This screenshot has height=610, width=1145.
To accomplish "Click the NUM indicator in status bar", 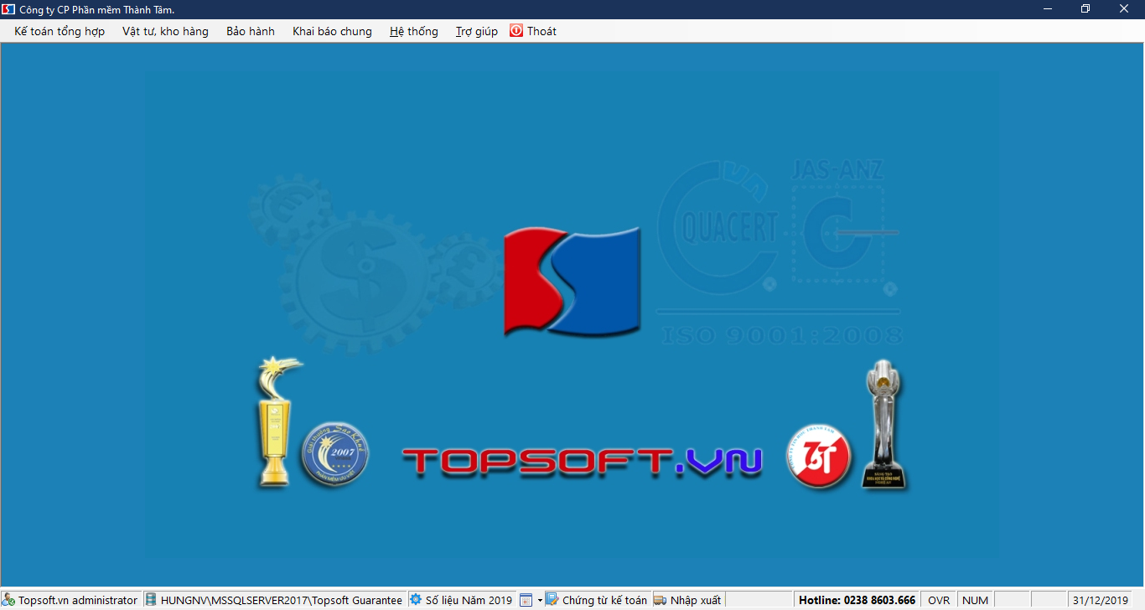I will tap(975, 600).
